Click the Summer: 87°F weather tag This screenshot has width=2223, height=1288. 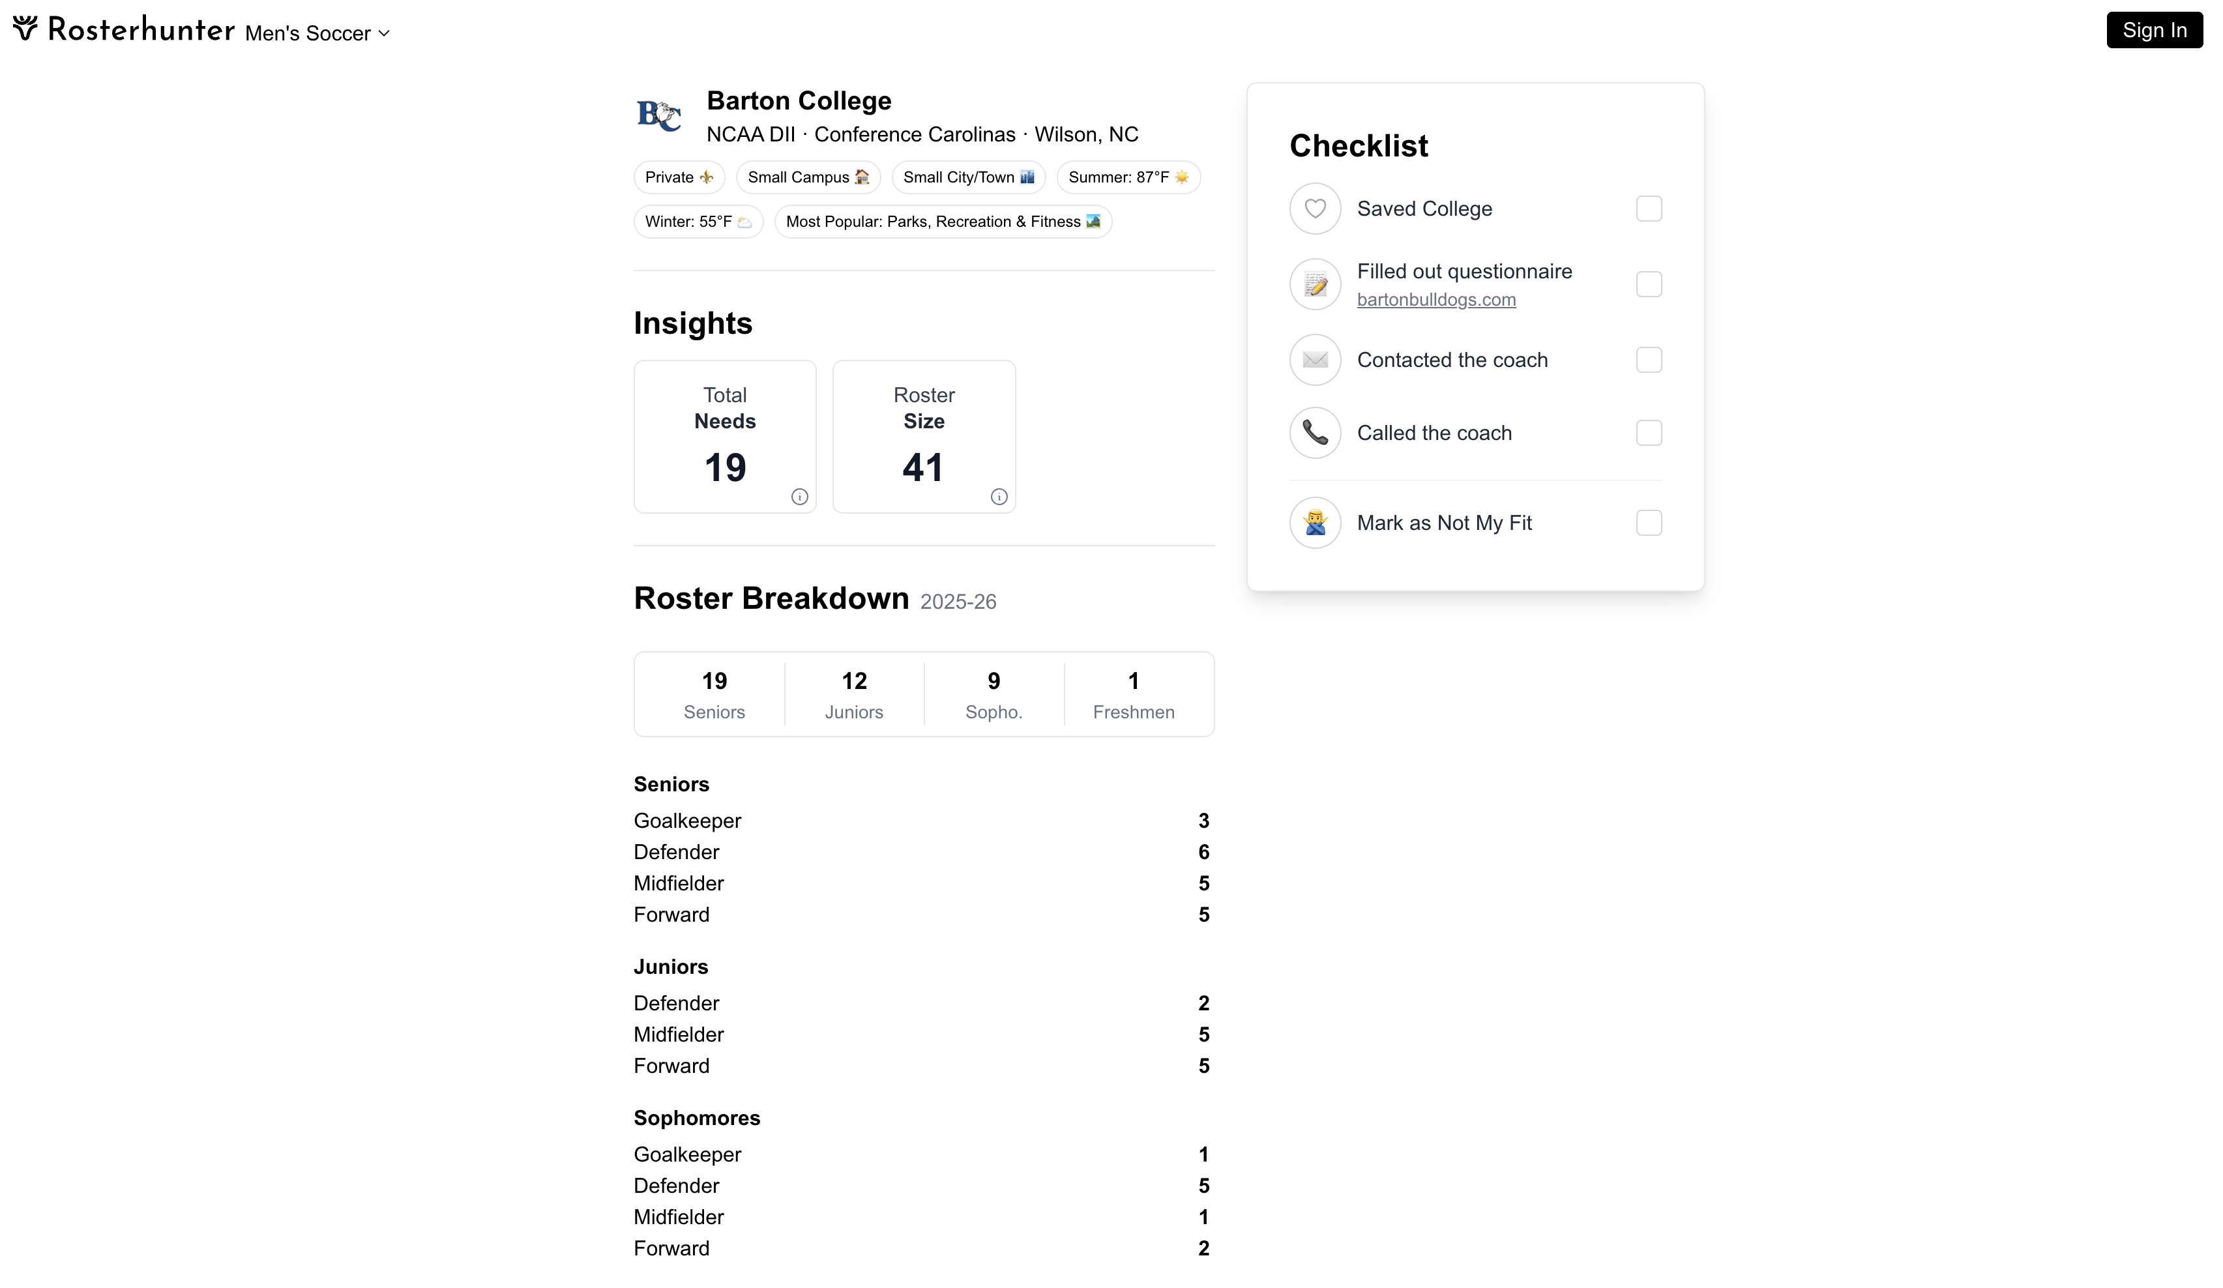click(x=1127, y=177)
